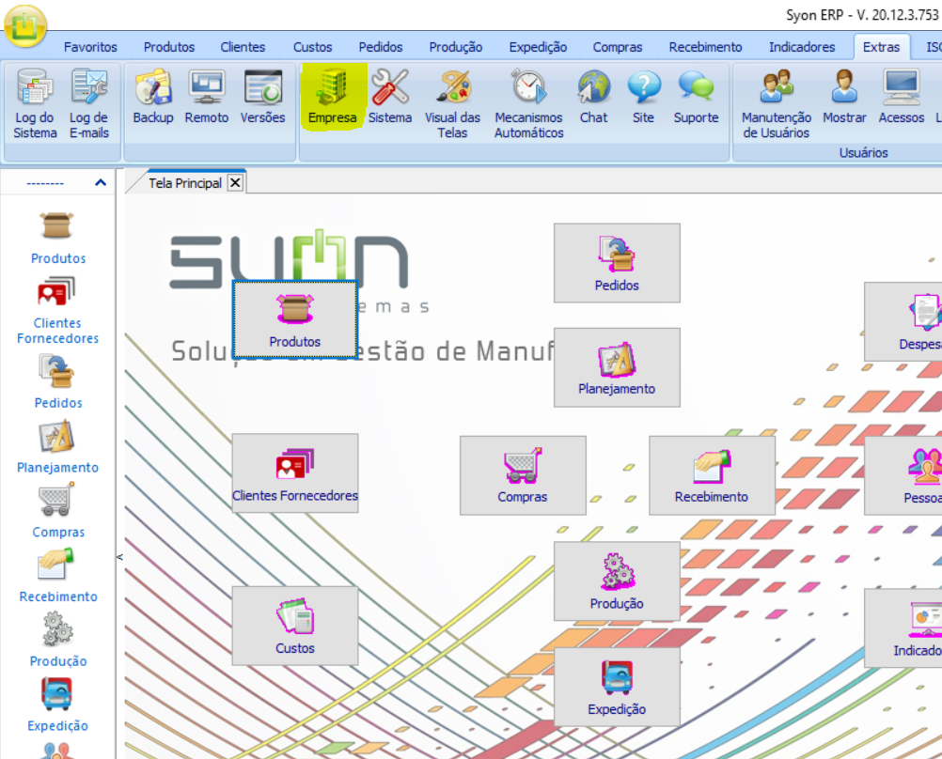Open the Syon application menu orb
The width and height of the screenshot is (942, 759).
click(25, 25)
